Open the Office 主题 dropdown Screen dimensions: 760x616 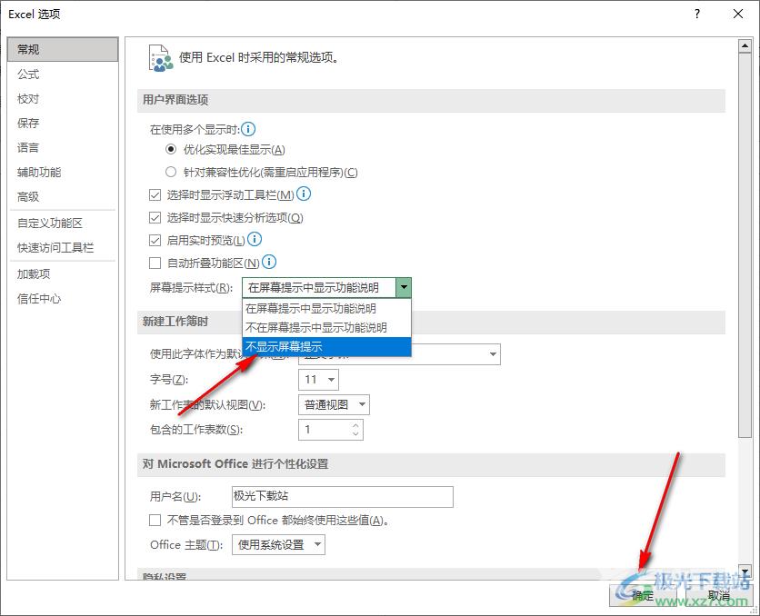click(x=317, y=545)
